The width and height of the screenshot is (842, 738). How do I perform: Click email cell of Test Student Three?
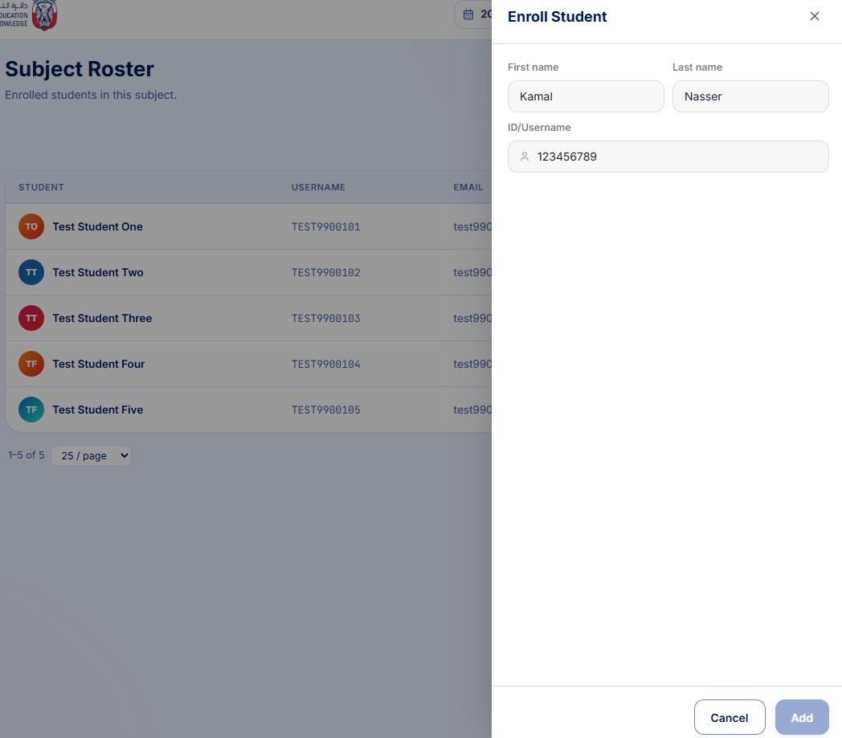(x=472, y=318)
